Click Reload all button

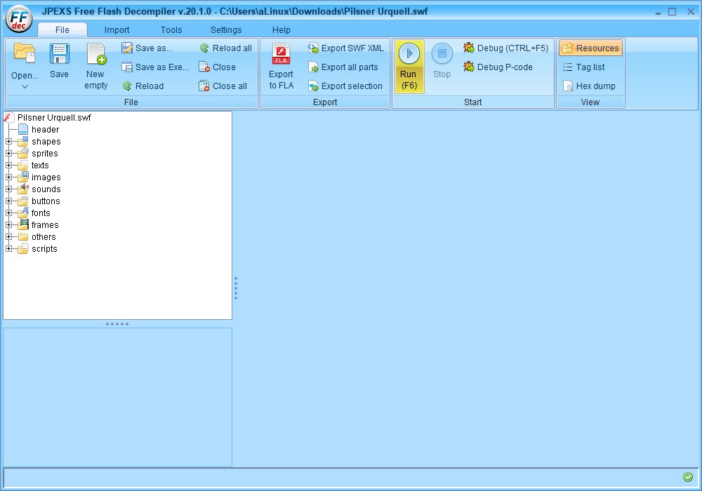pos(225,48)
